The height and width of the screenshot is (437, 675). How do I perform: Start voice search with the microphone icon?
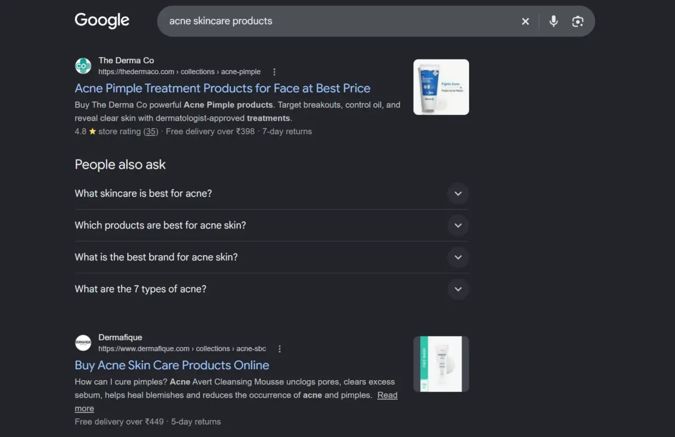(554, 21)
